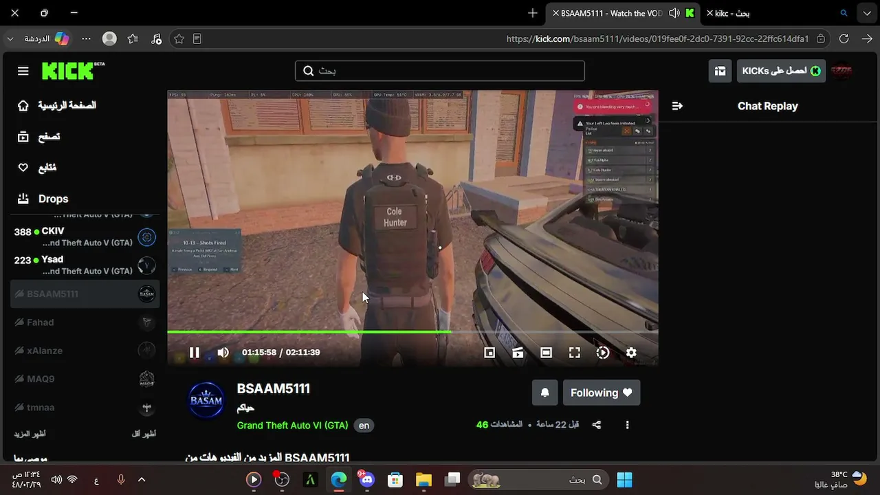Focus the Kick search field
880x495 pixels.
coord(440,71)
